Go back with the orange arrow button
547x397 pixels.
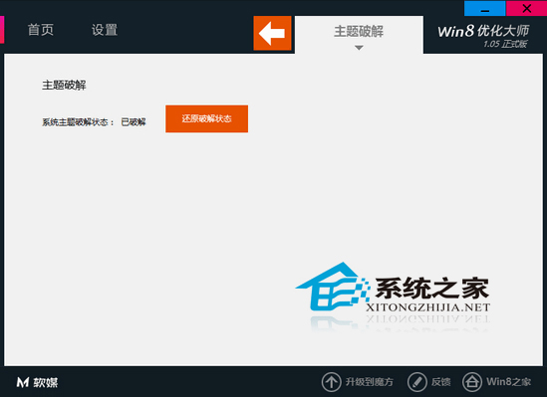click(x=272, y=33)
